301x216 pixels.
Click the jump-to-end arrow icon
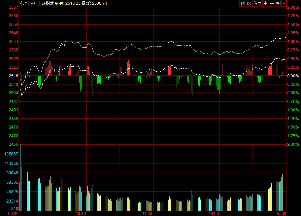(278, 3)
